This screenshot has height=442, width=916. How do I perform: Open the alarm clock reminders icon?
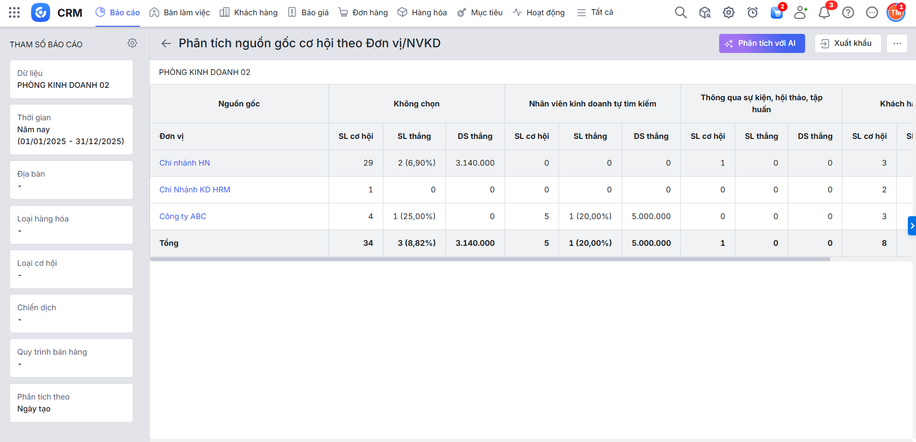click(752, 12)
